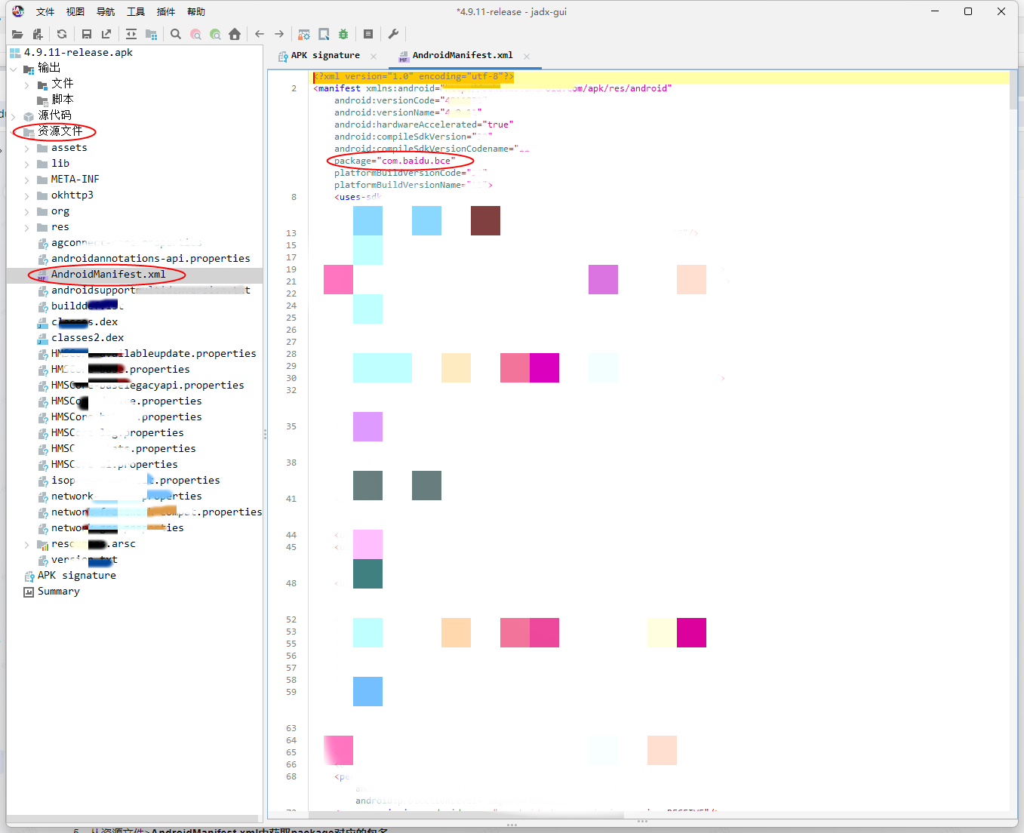
Task: Select androidannotations-api.properties file
Action: click(150, 259)
